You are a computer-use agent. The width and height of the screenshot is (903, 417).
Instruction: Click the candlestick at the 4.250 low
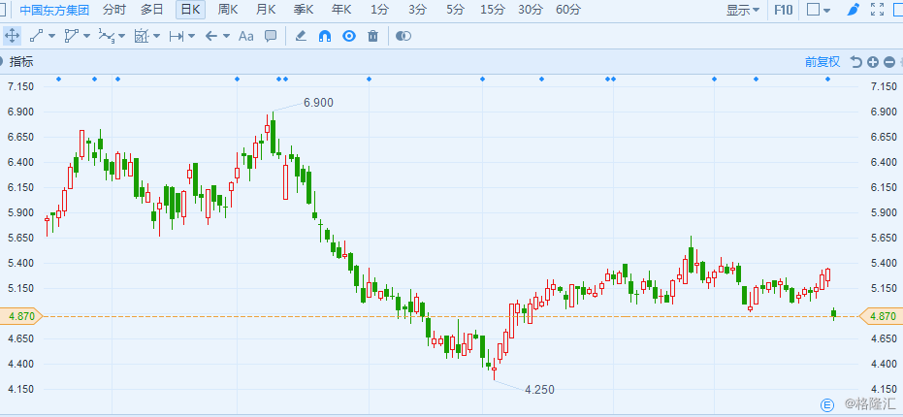[494, 369]
